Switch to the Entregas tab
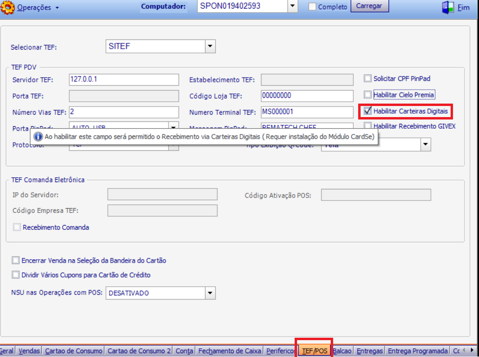The height and width of the screenshot is (357, 479). 370,351
